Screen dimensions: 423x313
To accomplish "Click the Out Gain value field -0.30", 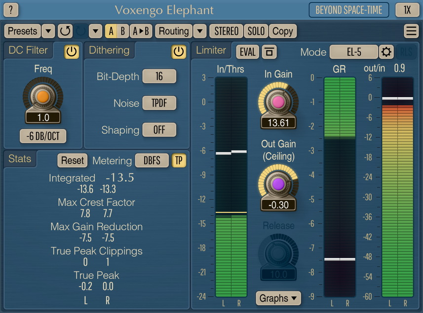I will (278, 204).
